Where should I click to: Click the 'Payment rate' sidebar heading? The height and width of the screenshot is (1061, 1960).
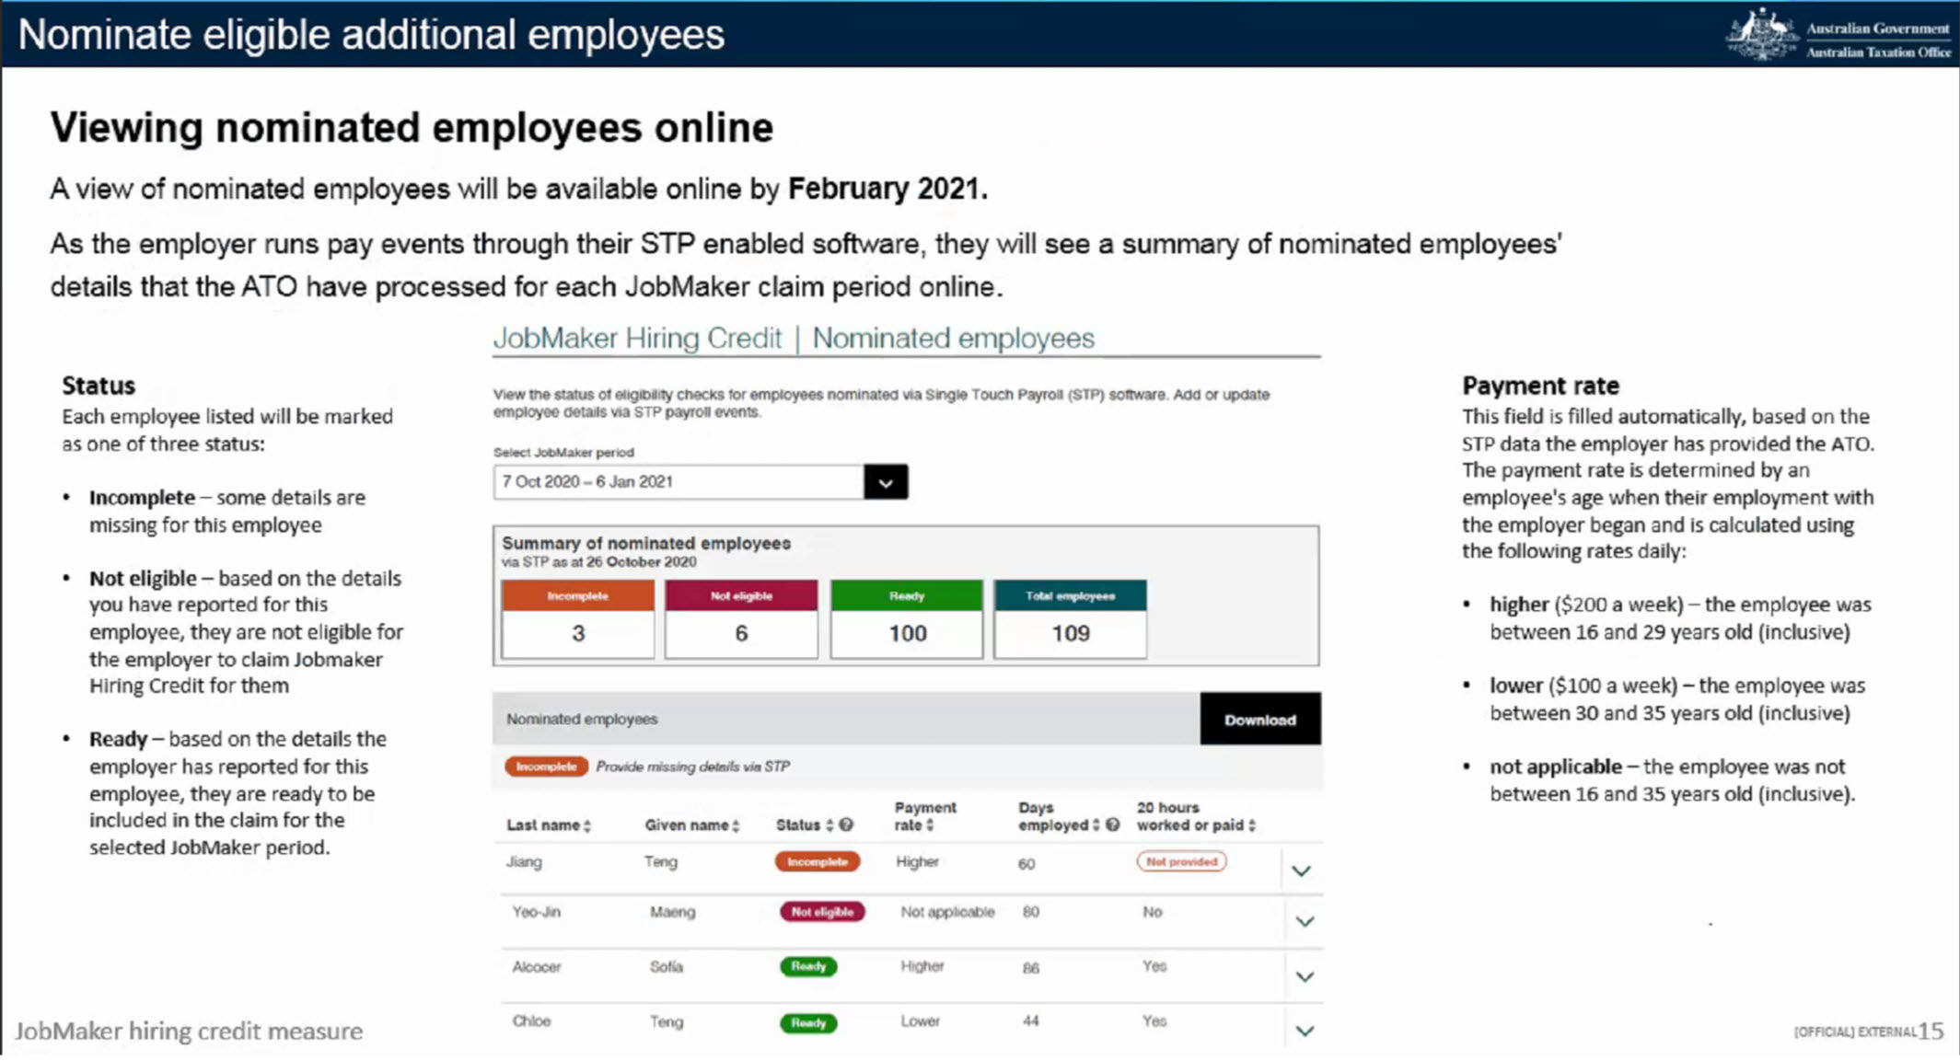tap(1540, 386)
